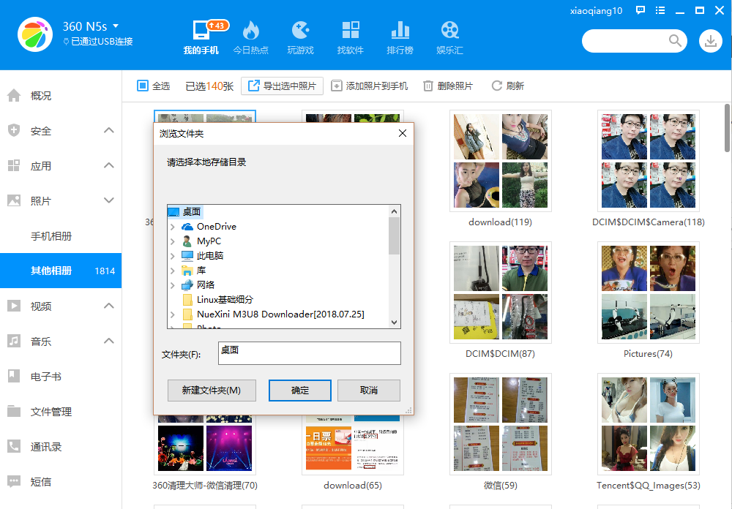
Task: Click the folder tree scroll-up arrow
Action: (394, 211)
